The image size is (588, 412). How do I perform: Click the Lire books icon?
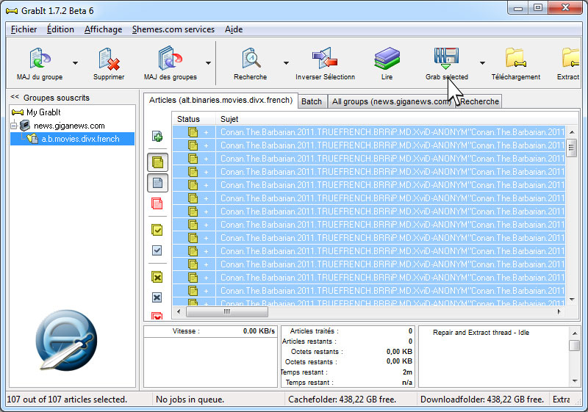click(x=387, y=58)
